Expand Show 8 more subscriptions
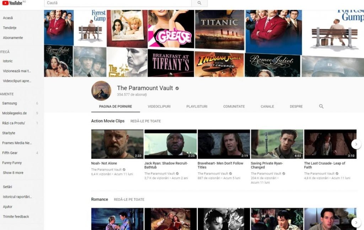364x230 pixels. click(x=13, y=173)
